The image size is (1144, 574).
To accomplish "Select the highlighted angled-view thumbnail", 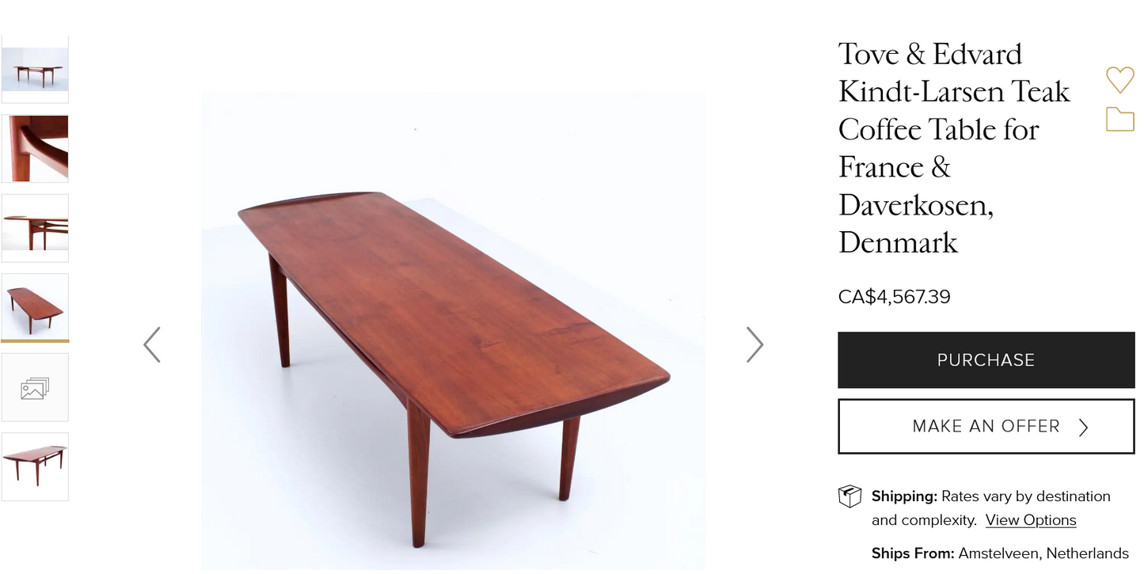I will pyautogui.click(x=35, y=307).
